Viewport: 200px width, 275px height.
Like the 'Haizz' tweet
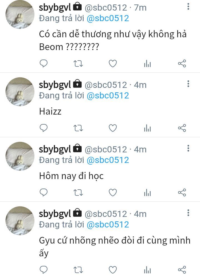click(x=112, y=128)
